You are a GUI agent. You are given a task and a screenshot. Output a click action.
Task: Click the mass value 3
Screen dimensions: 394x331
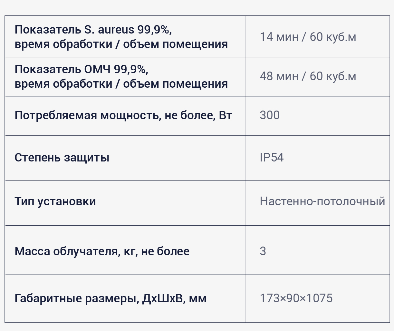coord(263,251)
